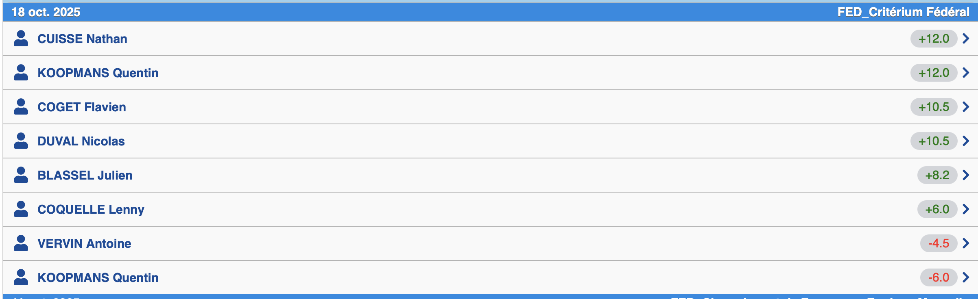Expand the chevron next to the +8.2 badge
Screen dimensions: 978x299
(966, 175)
